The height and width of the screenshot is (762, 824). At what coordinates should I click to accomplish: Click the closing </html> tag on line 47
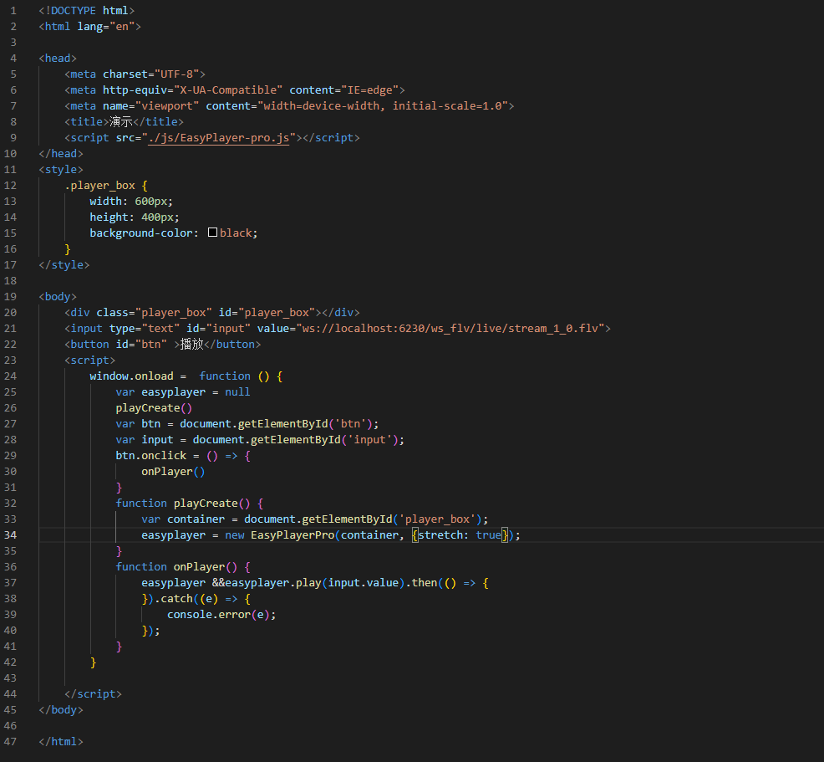60,741
